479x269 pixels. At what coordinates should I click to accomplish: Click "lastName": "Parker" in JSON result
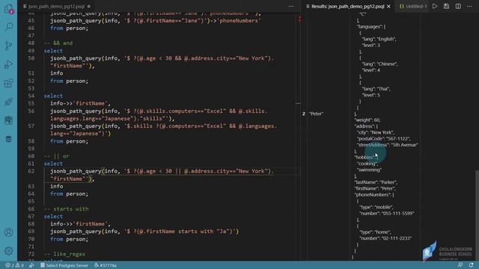click(x=376, y=182)
